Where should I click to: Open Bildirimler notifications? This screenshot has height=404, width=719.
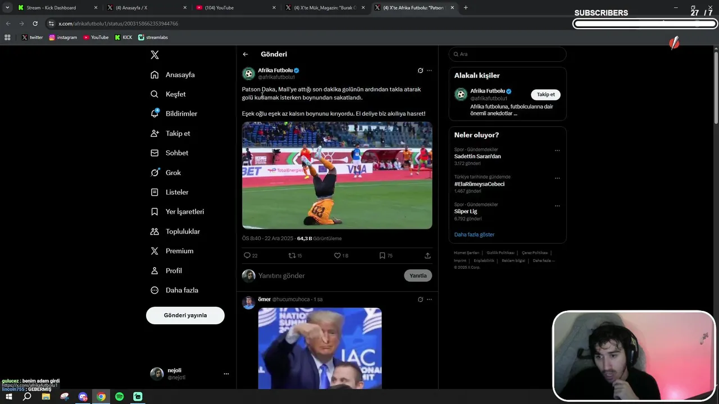[174, 113]
